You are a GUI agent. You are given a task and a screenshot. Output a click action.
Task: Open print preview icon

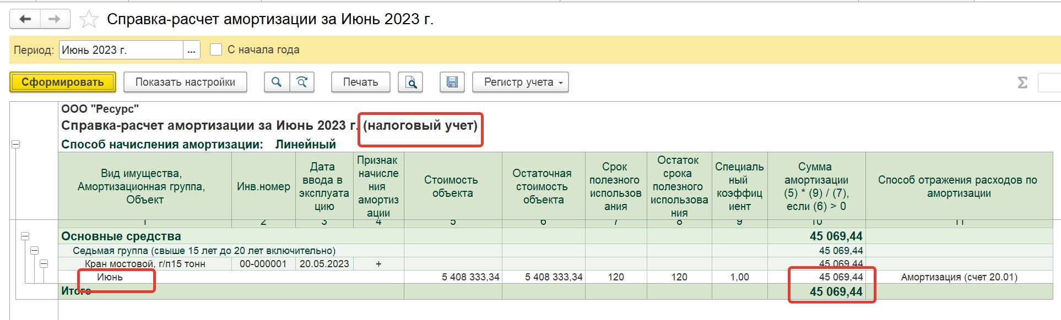click(x=411, y=82)
